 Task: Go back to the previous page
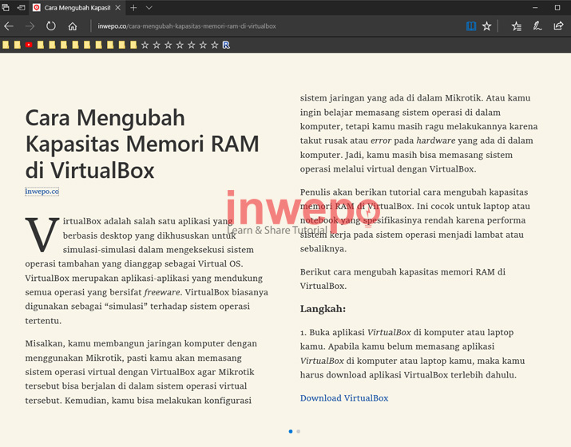click(x=9, y=26)
